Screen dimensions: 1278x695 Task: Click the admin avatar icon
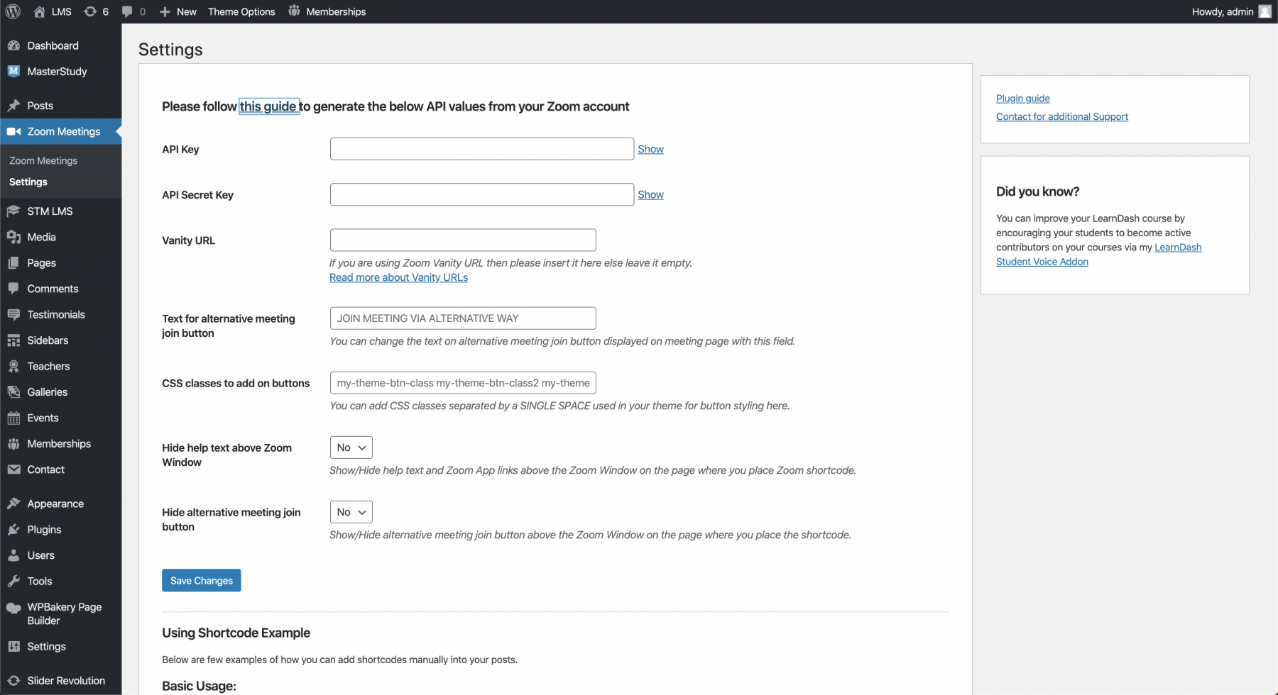[1265, 11]
